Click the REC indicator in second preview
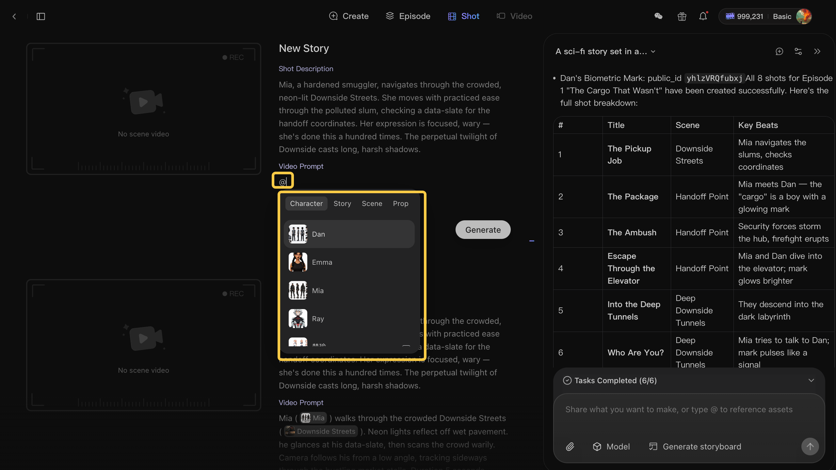 (233, 294)
